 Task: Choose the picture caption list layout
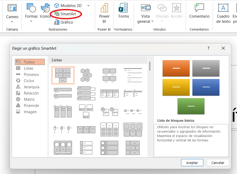[x=109, y=75]
